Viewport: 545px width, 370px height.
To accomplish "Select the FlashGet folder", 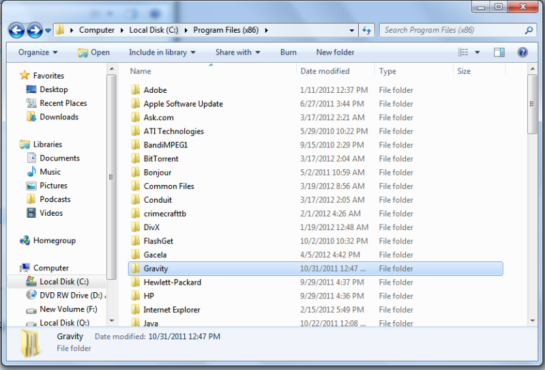I will pos(315,241).
